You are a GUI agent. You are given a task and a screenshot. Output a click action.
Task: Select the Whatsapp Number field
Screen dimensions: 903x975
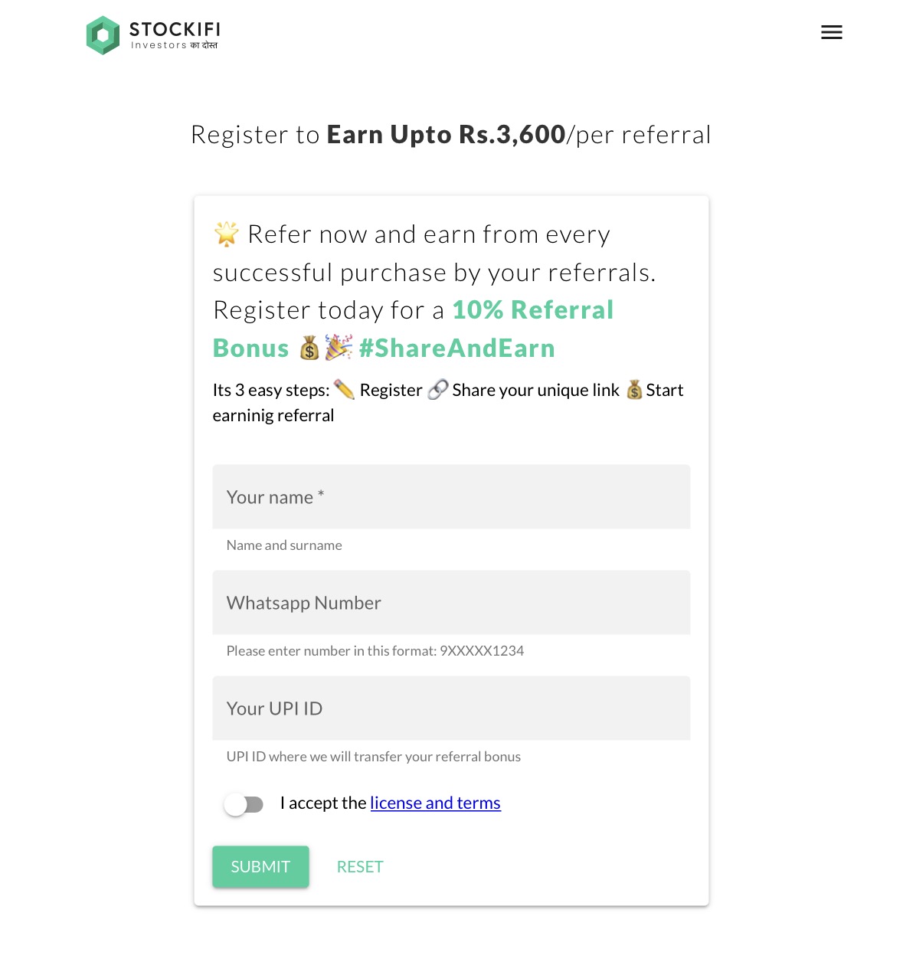(x=451, y=603)
